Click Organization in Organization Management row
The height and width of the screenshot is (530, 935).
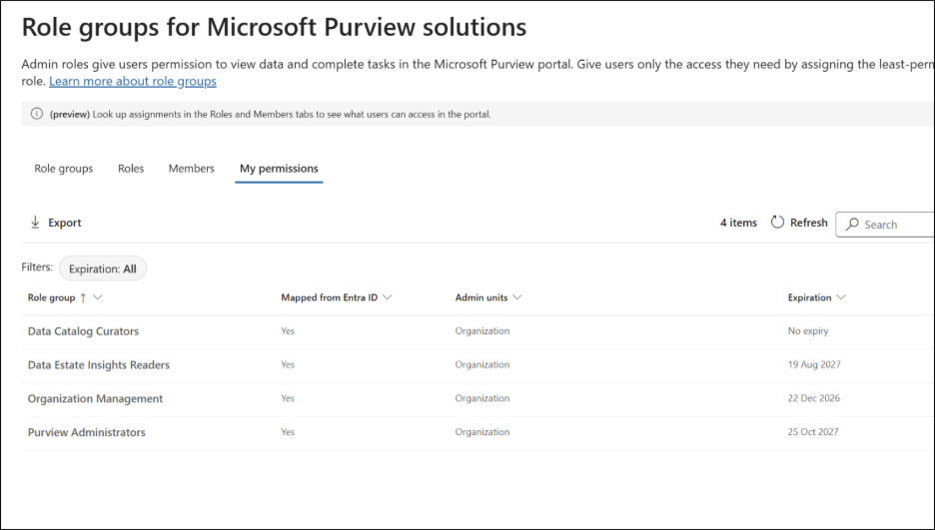tap(481, 398)
